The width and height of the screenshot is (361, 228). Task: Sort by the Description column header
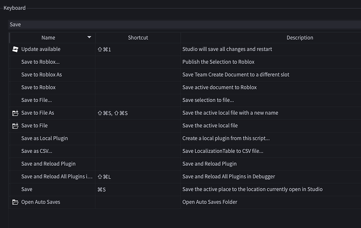(300, 38)
